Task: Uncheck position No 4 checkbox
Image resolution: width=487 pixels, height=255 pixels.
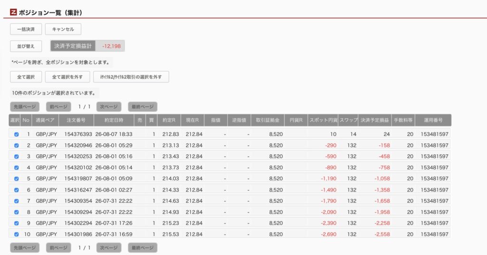Action: pos(17,168)
